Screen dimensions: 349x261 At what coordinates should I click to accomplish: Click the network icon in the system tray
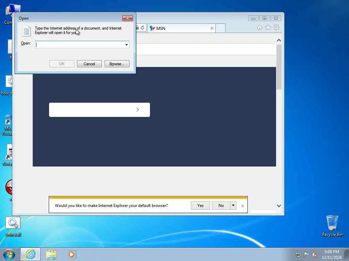[298, 255]
